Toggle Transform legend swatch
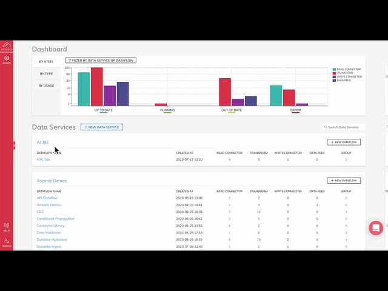 [334, 73]
